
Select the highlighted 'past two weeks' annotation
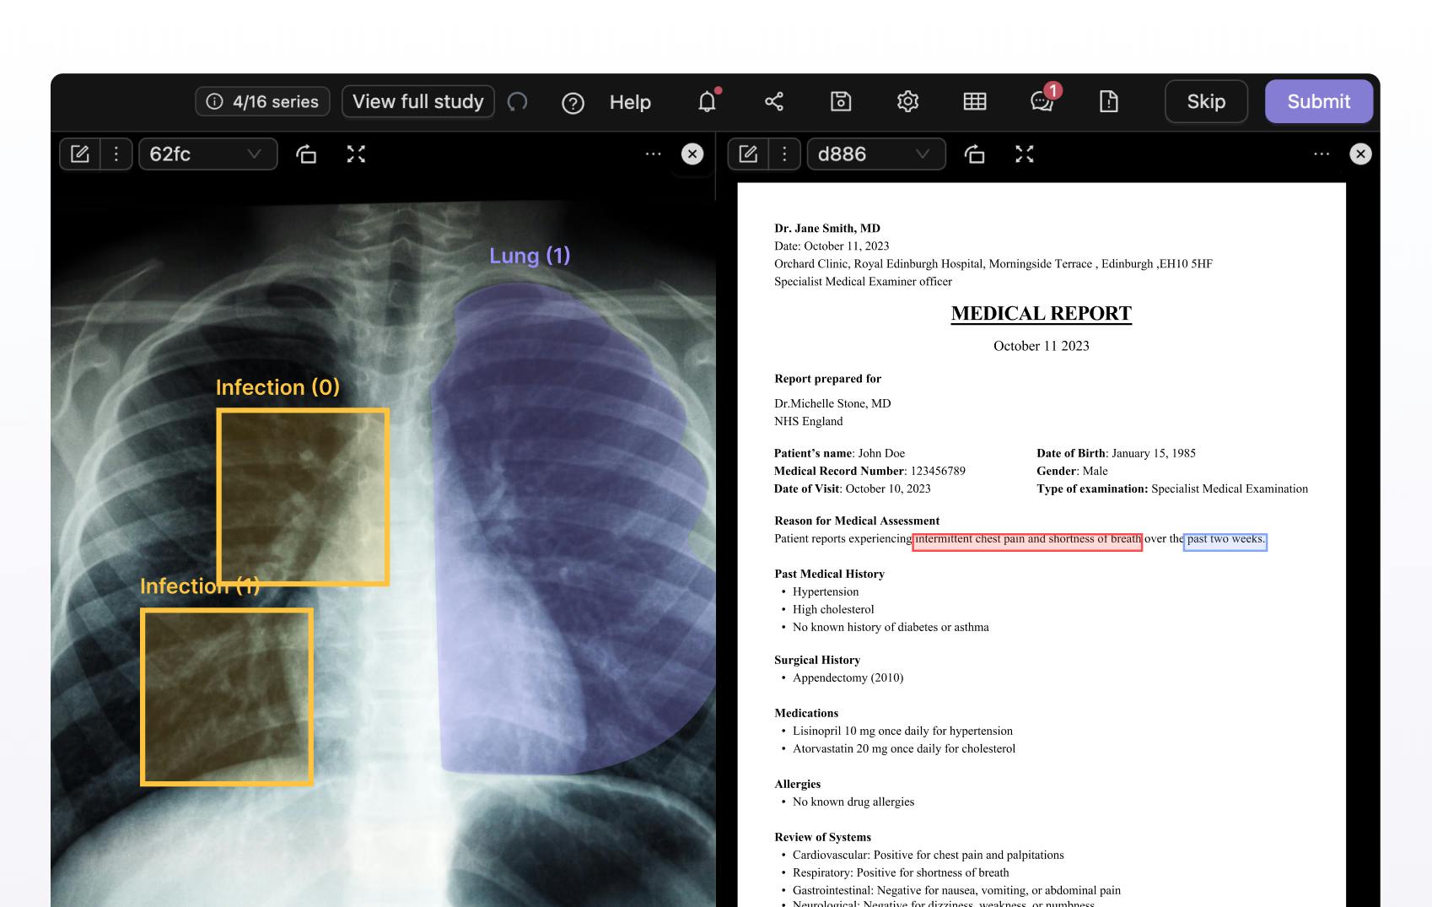[1225, 542]
